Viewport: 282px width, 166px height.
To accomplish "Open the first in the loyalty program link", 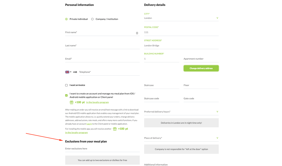I will [97, 102].
